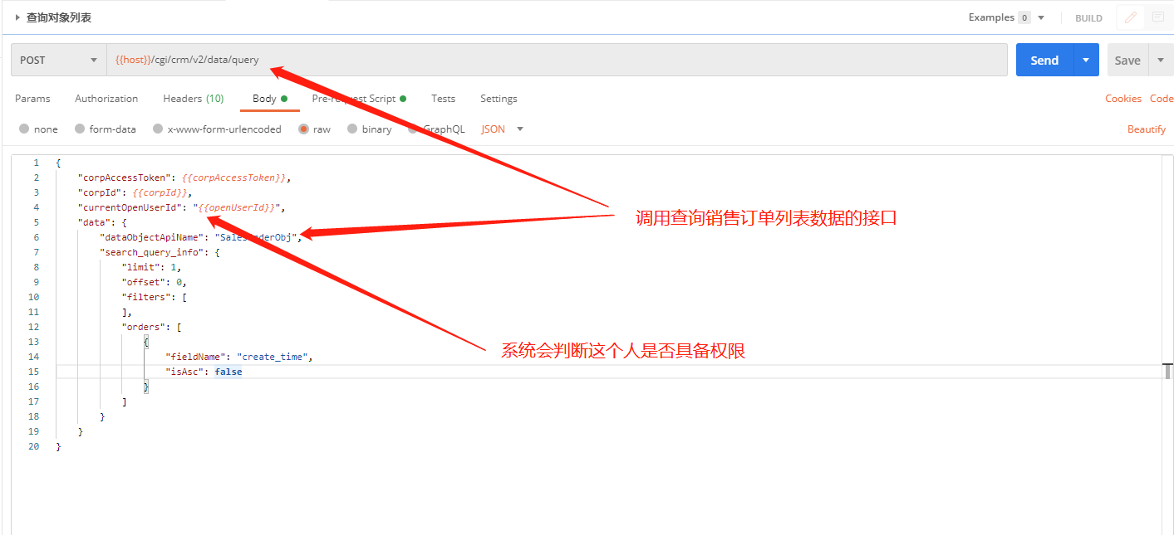Click the request URL input field

click(557, 60)
